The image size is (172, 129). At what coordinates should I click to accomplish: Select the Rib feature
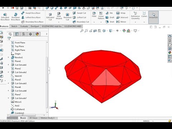pyautogui.click(x=109, y=13)
